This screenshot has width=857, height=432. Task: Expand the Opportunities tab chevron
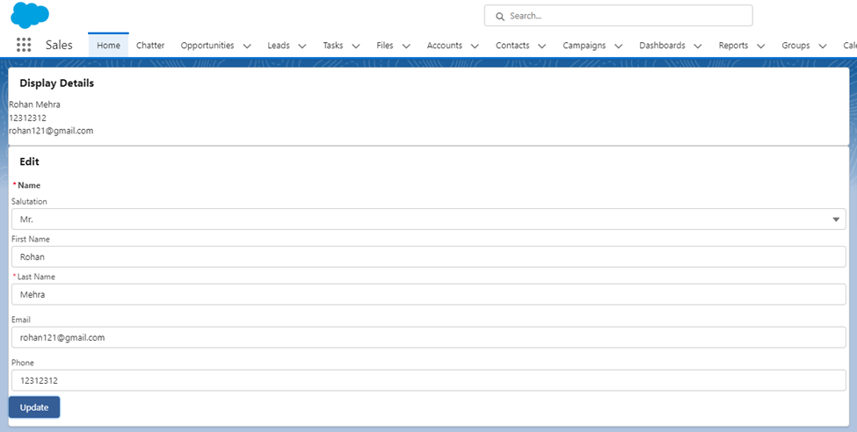coord(247,46)
